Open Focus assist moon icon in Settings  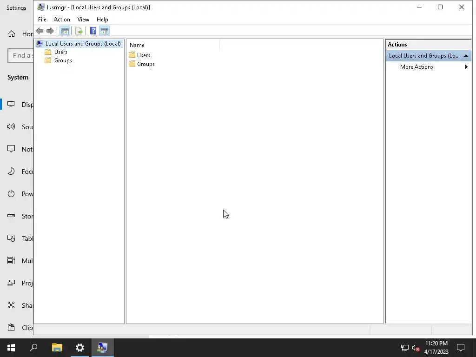pos(11,171)
